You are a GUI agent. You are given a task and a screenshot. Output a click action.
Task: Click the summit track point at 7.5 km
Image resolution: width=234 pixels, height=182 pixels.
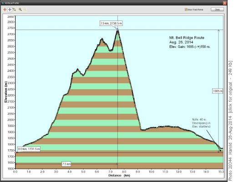(117, 30)
